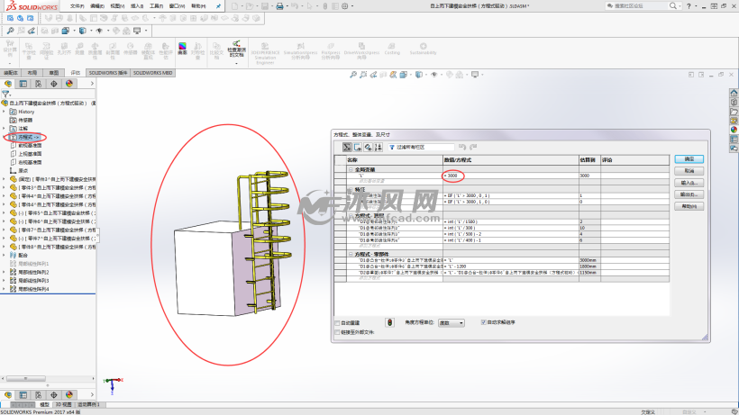The image size is (739, 415).
Task: Open the 文件 (File) menu
Action: (x=77, y=6)
